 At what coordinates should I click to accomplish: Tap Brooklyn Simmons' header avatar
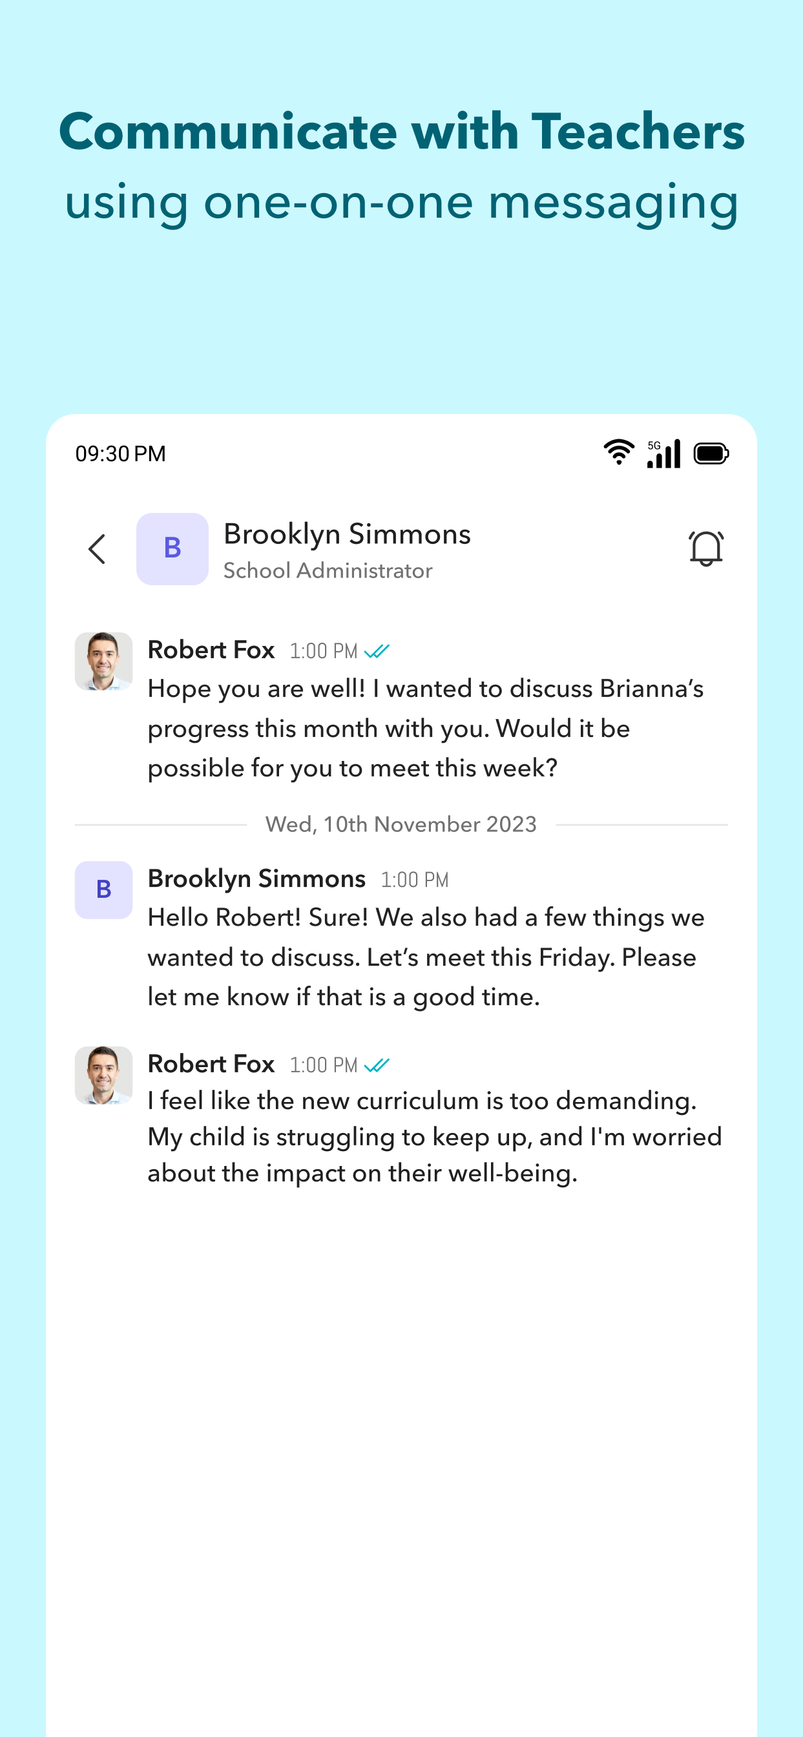coord(172,549)
